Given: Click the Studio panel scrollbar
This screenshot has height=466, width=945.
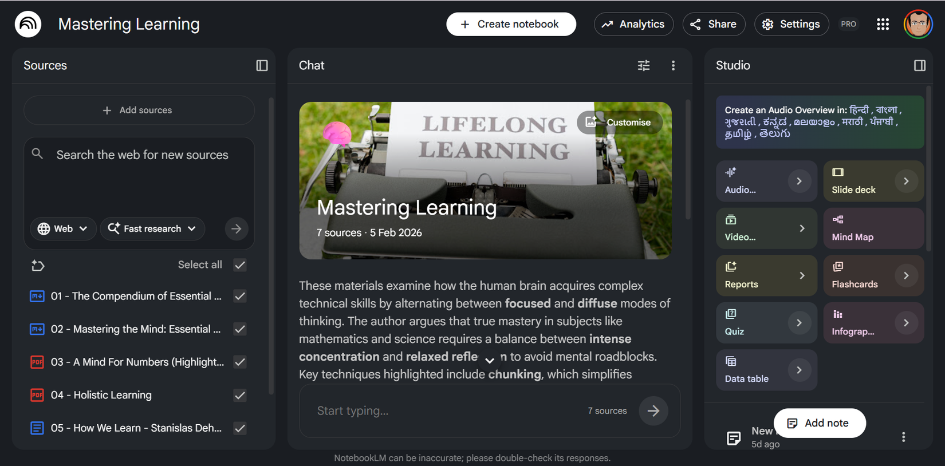Looking at the screenshot, I should (928, 168).
